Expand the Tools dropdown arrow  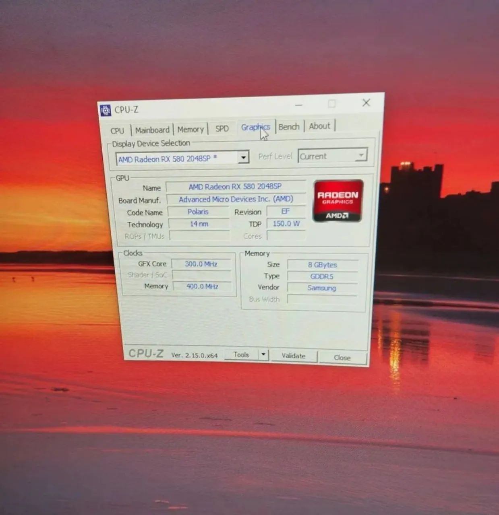(263, 354)
